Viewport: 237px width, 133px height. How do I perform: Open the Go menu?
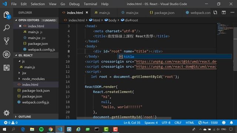(x=63, y=4)
